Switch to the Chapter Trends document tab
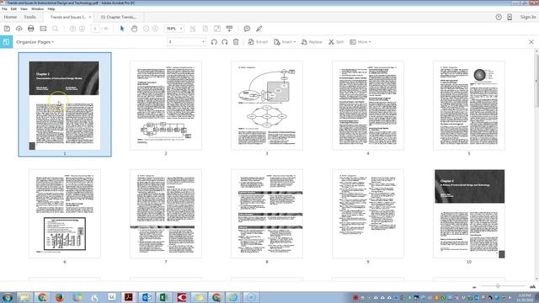Screen dimensions: 539x303 point(119,17)
